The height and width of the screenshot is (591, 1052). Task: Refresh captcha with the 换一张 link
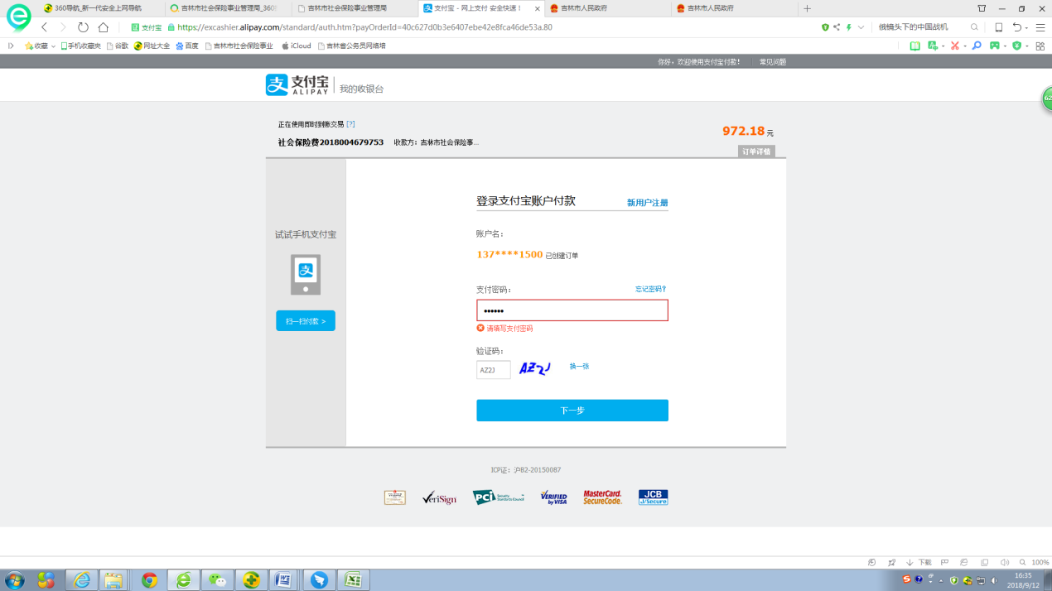pos(579,366)
